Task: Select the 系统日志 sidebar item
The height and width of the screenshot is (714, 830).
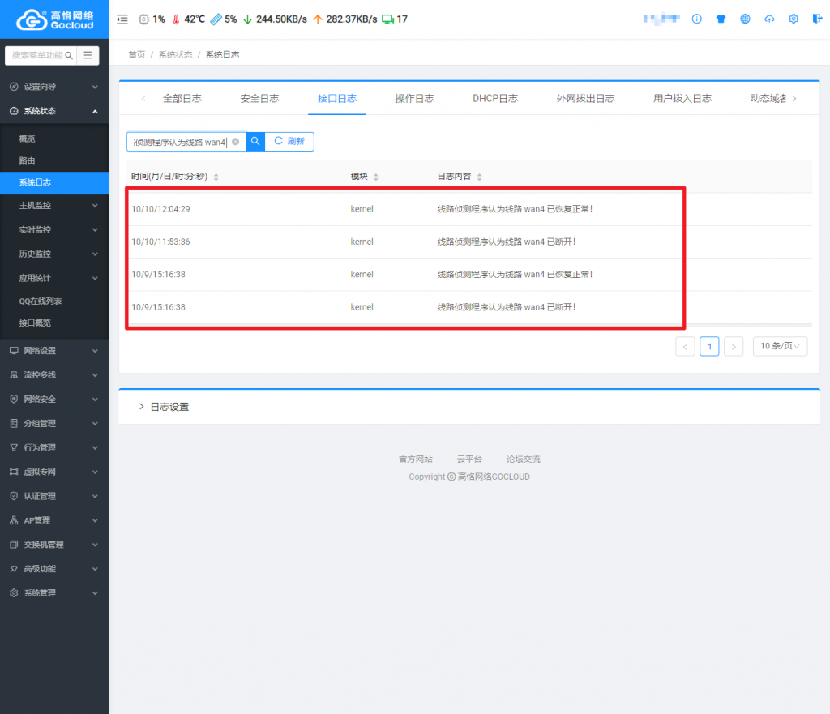Action: coord(54,182)
